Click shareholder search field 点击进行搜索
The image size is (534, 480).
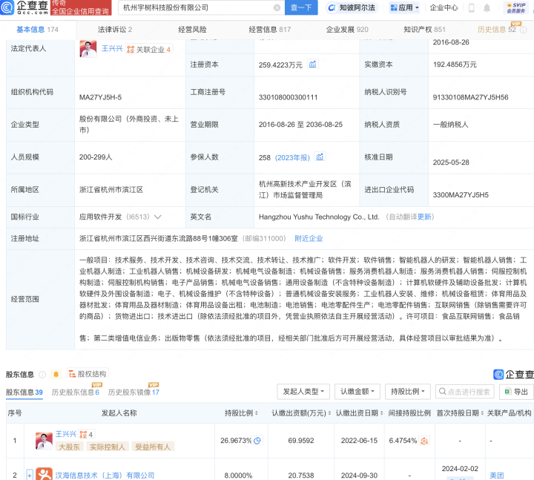[464, 392]
